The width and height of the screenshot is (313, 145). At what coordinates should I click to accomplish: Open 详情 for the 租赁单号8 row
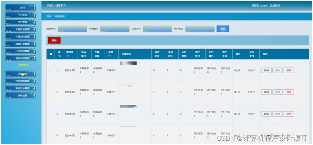[266, 70]
